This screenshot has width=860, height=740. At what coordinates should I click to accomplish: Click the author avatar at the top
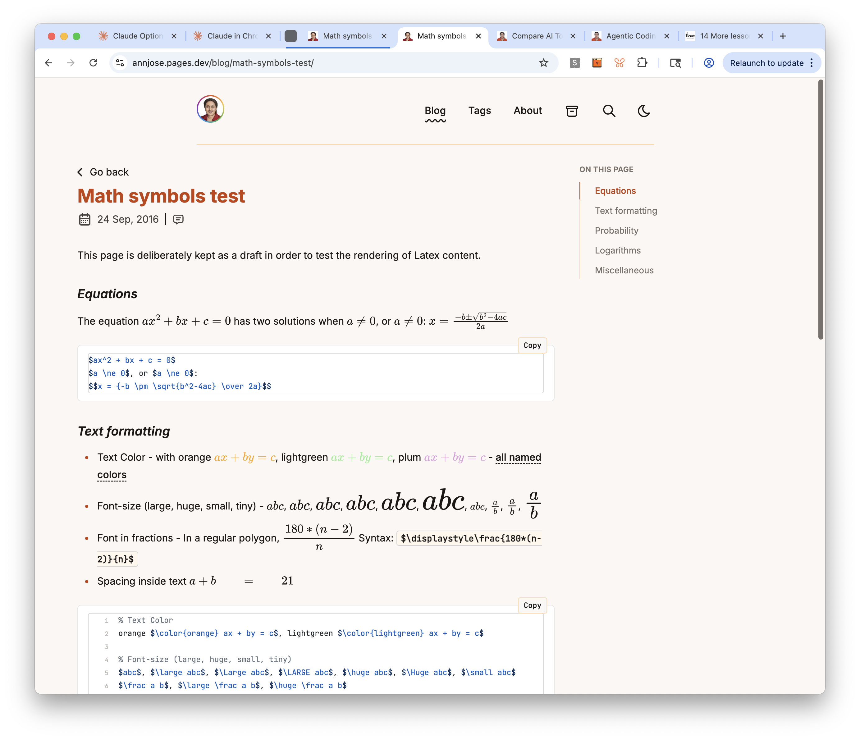click(x=210, y=109)
